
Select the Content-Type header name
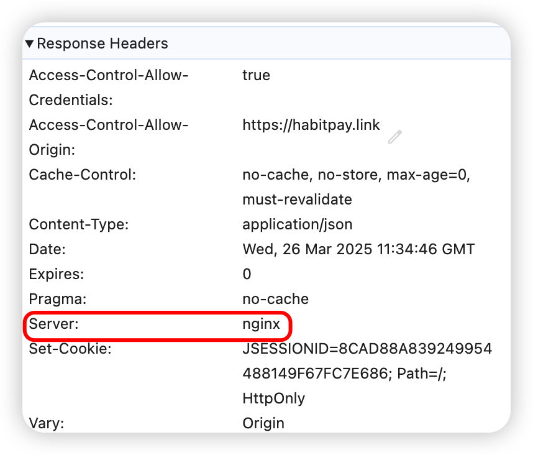click(x=78, y=224)
